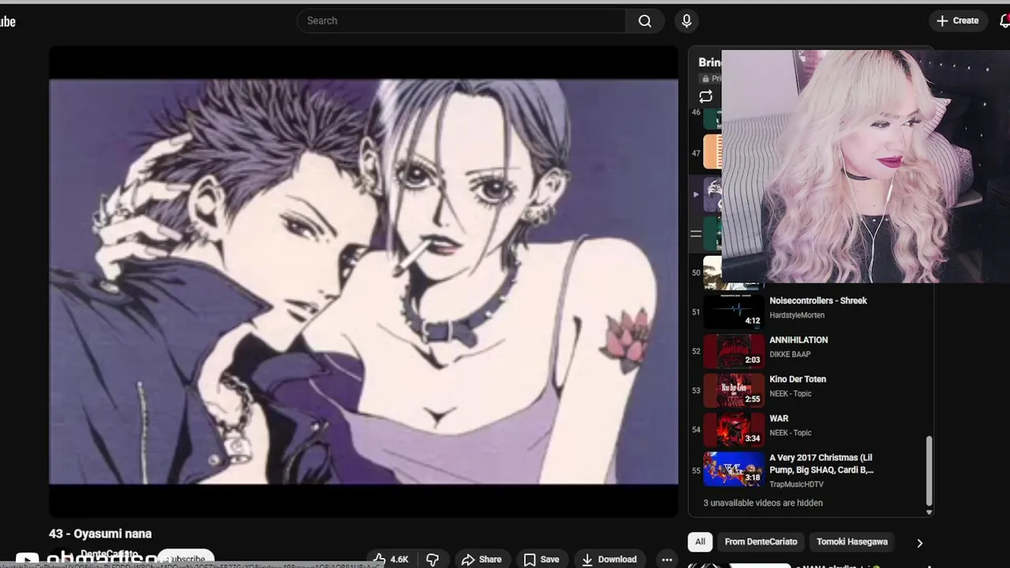Play Noisecontrollers - Shreek from playlist
This screenshot has width=1010, height=568.
coord(810,312)
